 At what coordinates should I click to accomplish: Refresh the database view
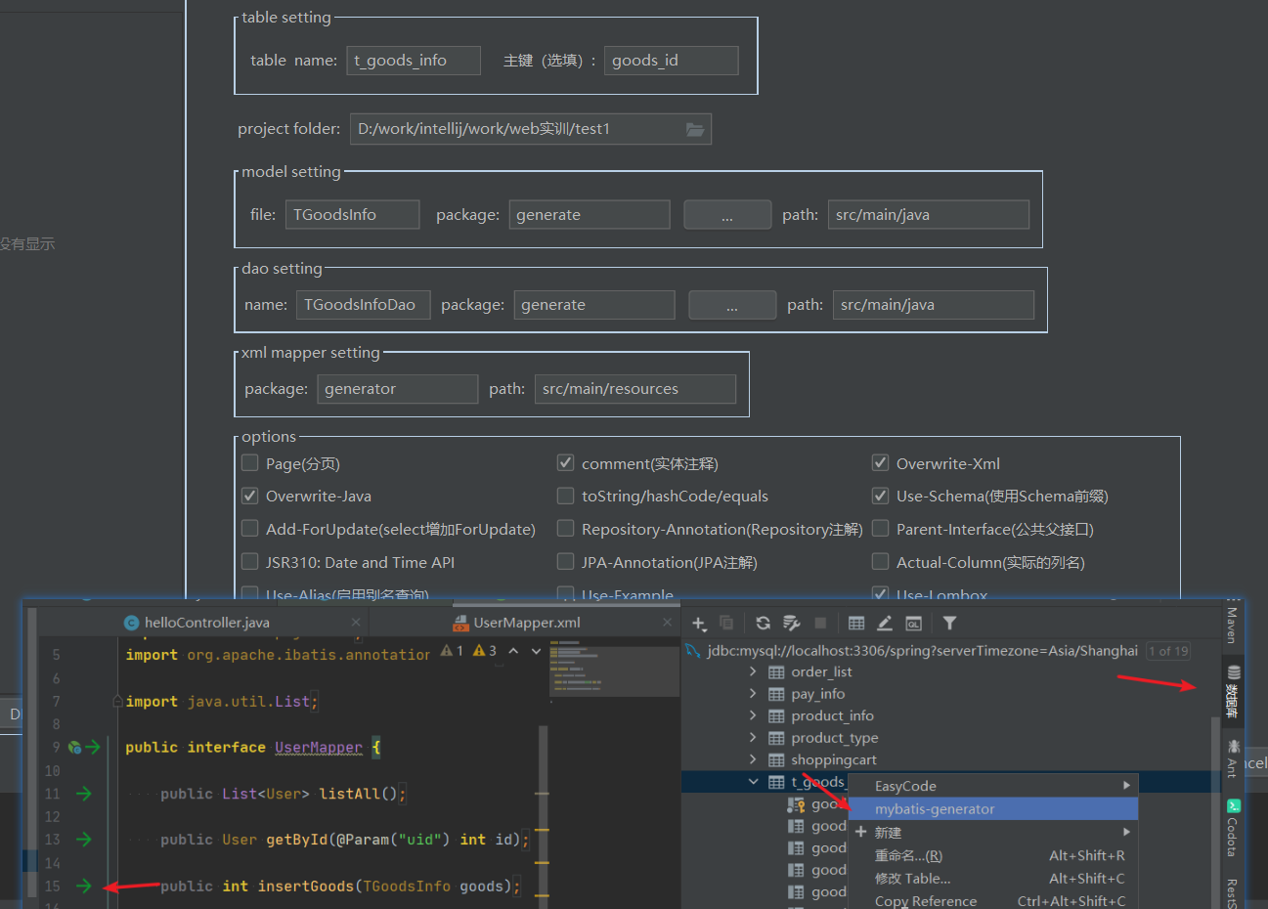click(x=764, y=623)
